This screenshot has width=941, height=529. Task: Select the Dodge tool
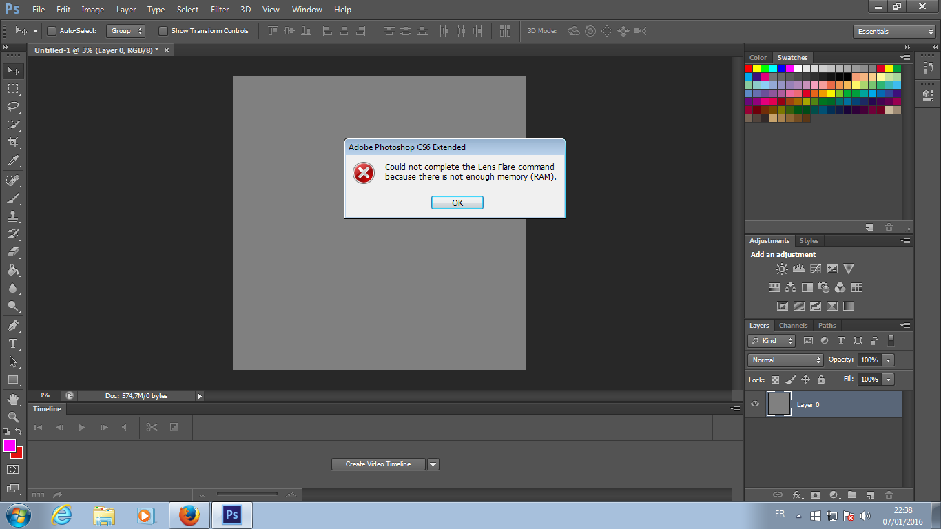point(13,306)
